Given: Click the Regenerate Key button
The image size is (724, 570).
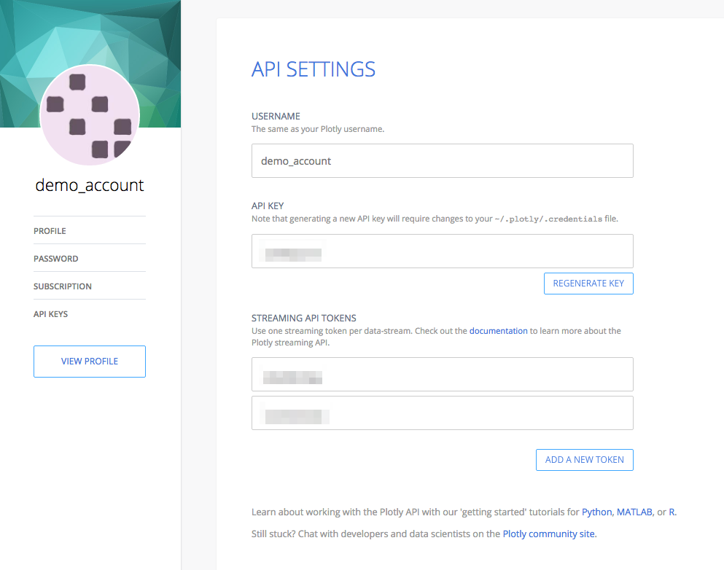Looking at the screenshot, I should (588, 284).
